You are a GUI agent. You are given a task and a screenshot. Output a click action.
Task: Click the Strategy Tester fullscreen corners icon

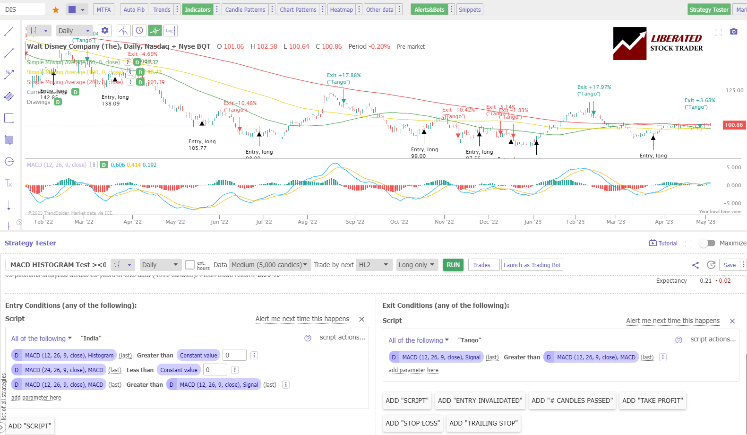(689, 244)
